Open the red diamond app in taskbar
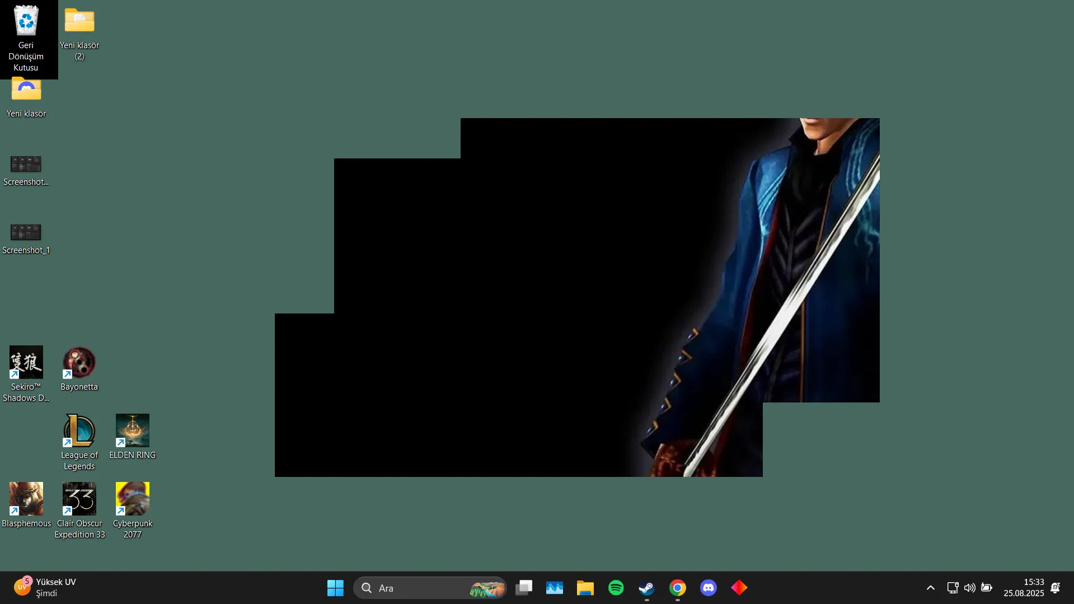This screenshot has width=1074, height=604. click(739, 588)
